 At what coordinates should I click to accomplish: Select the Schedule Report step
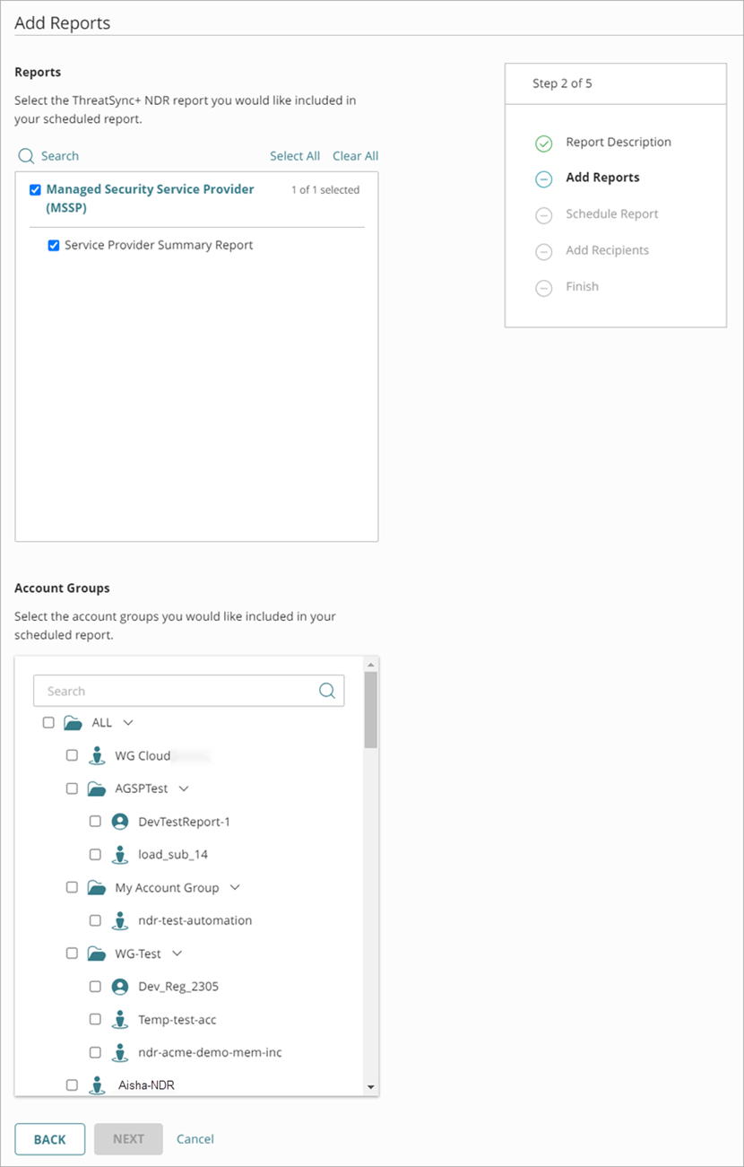click(612, 214)
